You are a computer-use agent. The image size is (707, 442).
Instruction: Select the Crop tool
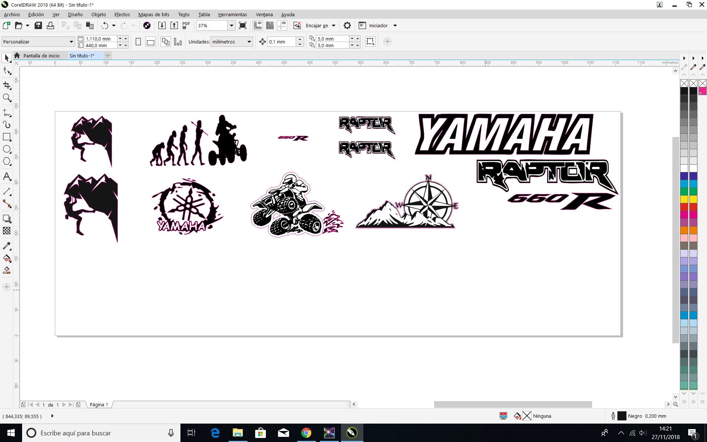click(7, 85)
